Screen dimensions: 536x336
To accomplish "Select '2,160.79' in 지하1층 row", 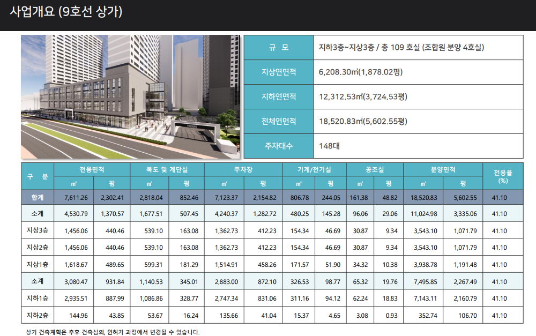I will (x=465, y=298).
